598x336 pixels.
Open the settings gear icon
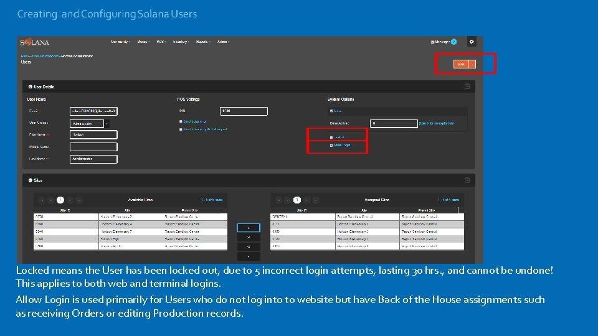click(472, 42)
